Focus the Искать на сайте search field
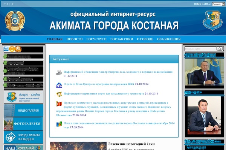The image size is (226, 150). [200, 49]
